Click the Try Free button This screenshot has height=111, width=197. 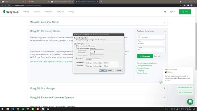pyautogui.click(x=185, y=12)
